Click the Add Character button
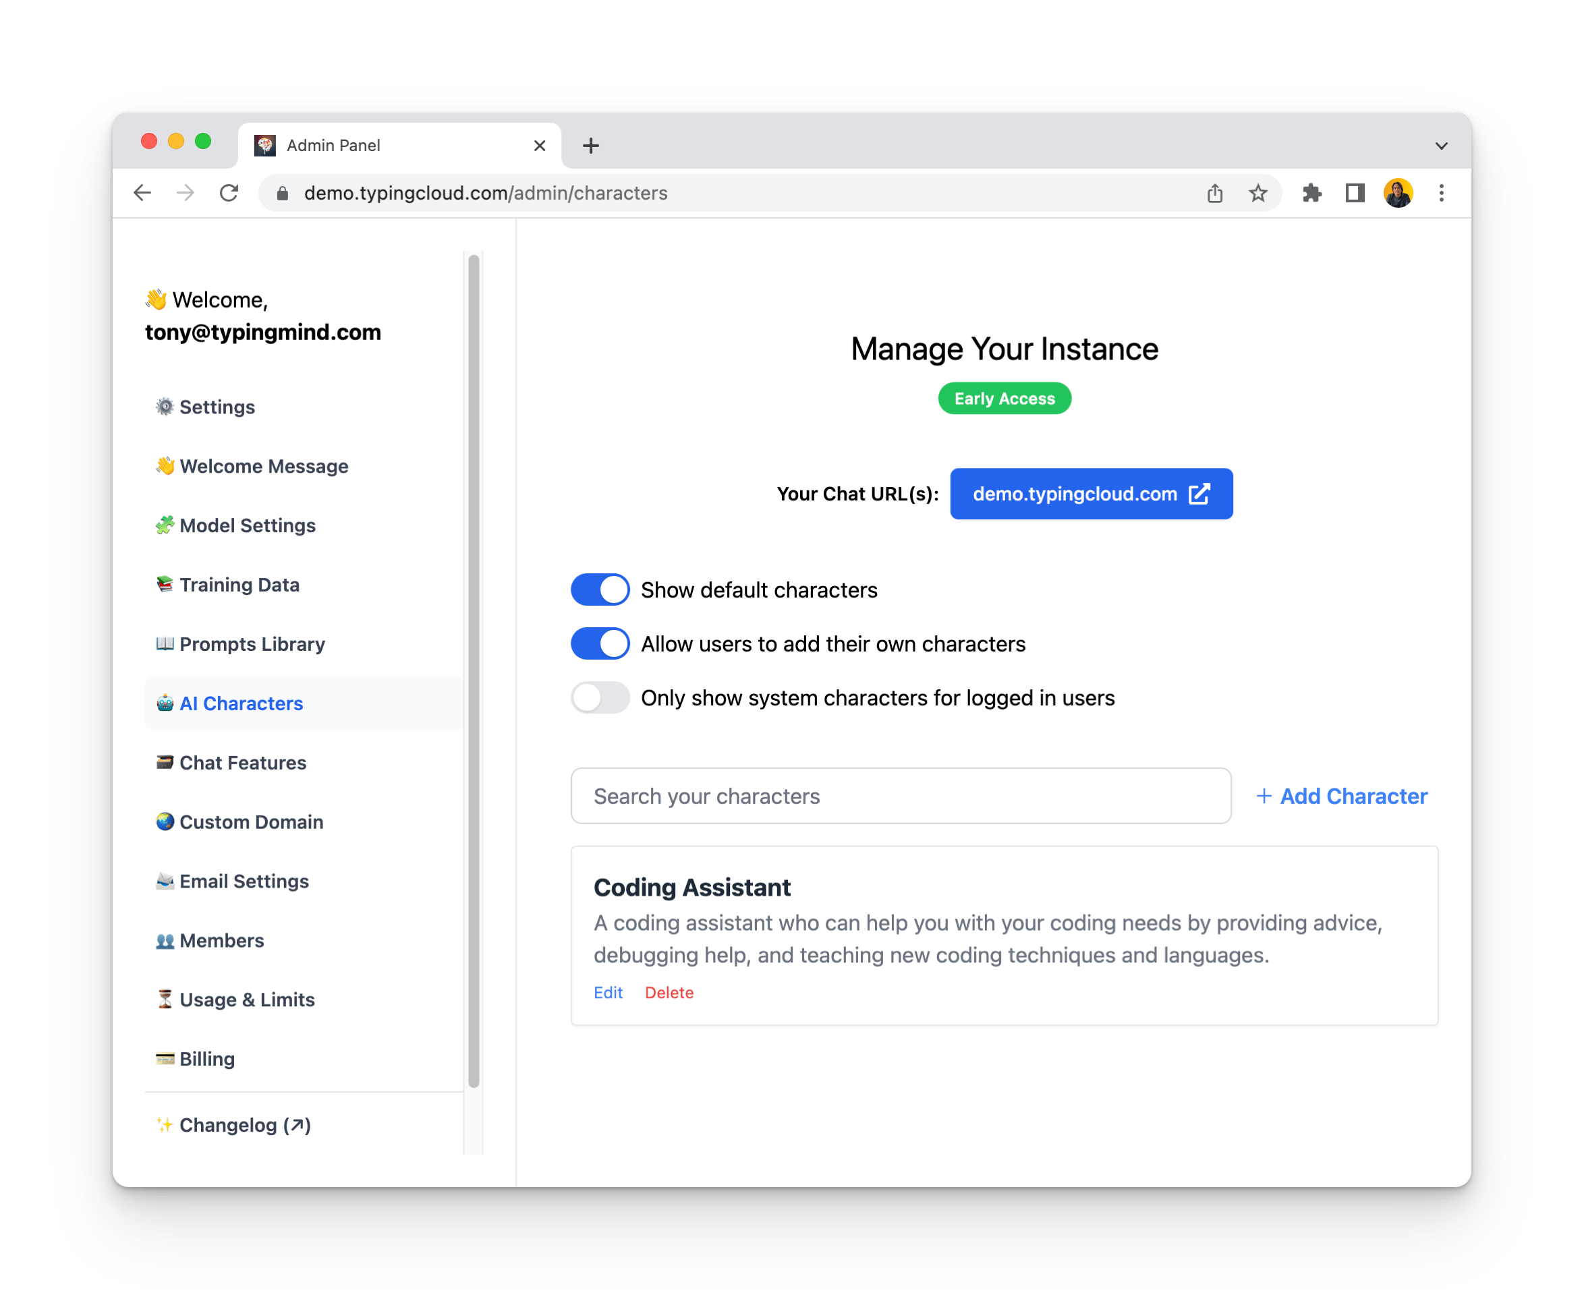 point(1341,796)
